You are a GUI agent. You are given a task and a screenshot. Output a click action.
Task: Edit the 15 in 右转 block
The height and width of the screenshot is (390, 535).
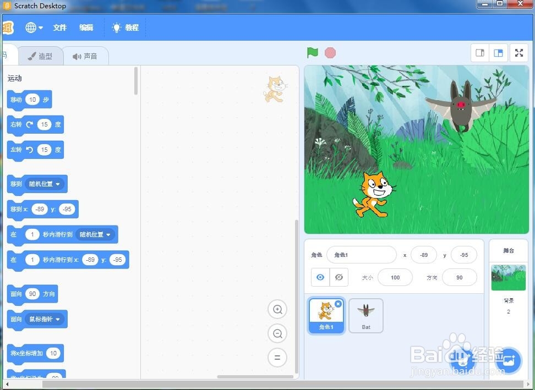tap(45, 124)
